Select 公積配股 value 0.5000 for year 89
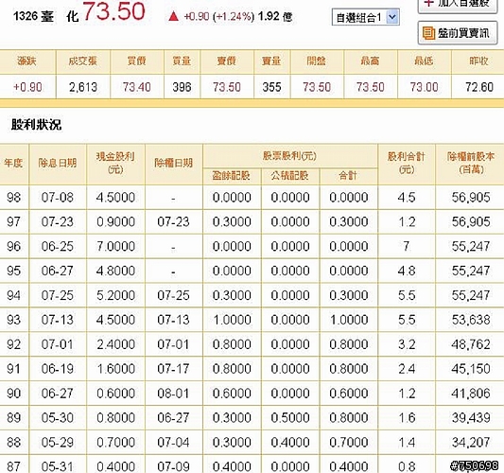The width and height of the screenshot is (504, 473). coord(290,418)
